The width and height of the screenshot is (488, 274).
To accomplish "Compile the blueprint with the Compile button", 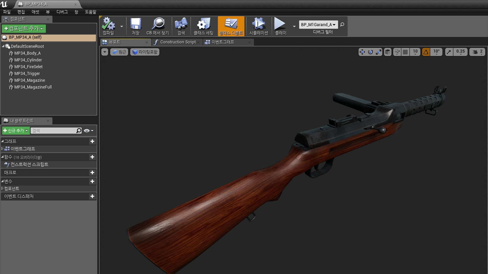I will (108, 25).
